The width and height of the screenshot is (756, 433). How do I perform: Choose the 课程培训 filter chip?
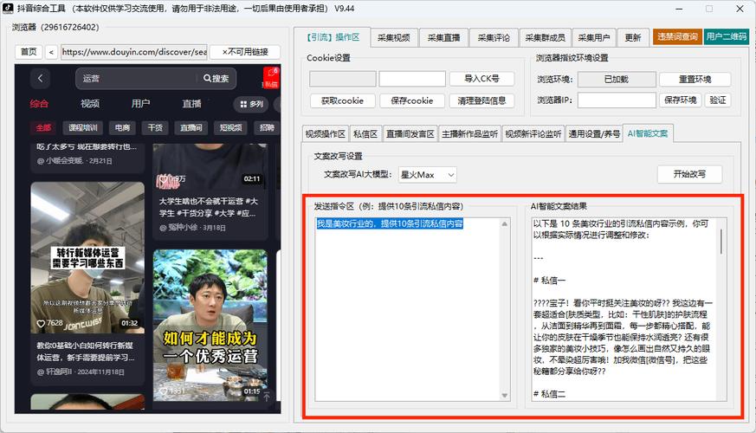coord(83,128)
